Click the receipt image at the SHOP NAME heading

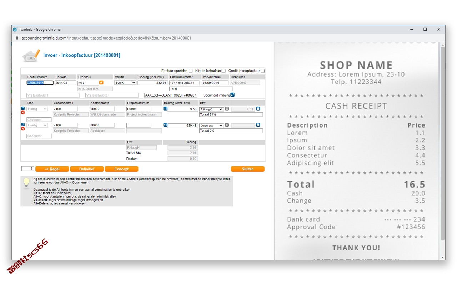(x=356, y=65)
